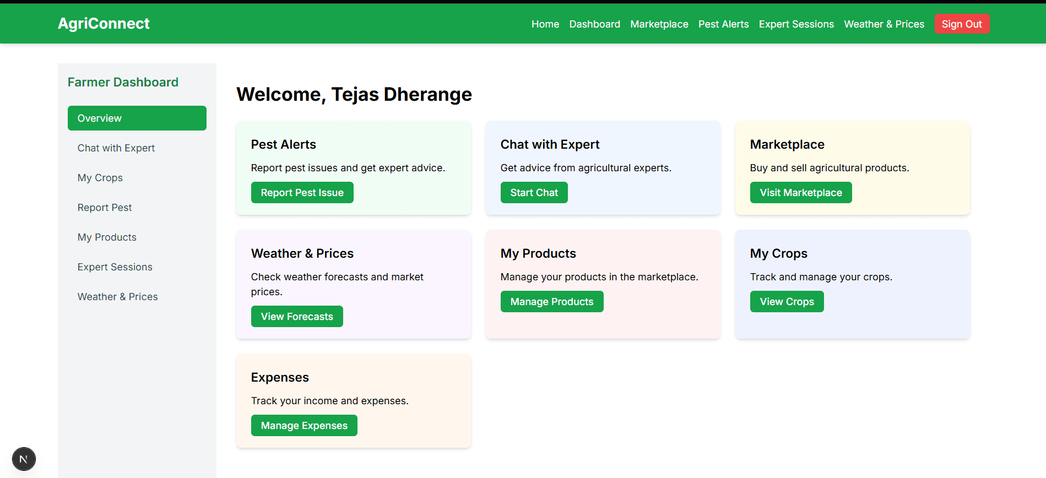Switch to My Crops in the sidebar
Screen dimensions: 1046x478
click(x=100, y=178)
